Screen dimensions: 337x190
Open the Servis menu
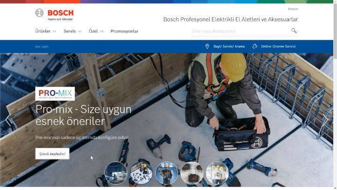pos(70,31)
